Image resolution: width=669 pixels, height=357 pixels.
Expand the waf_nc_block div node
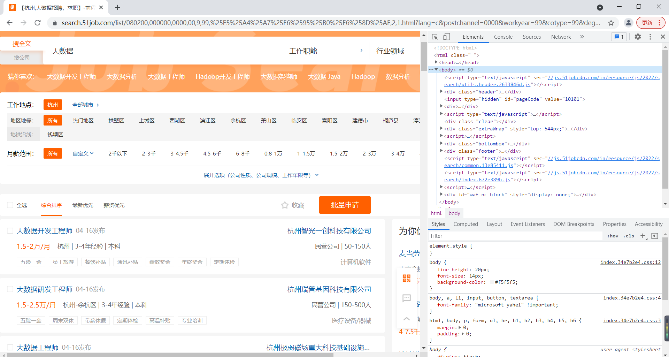441,194
